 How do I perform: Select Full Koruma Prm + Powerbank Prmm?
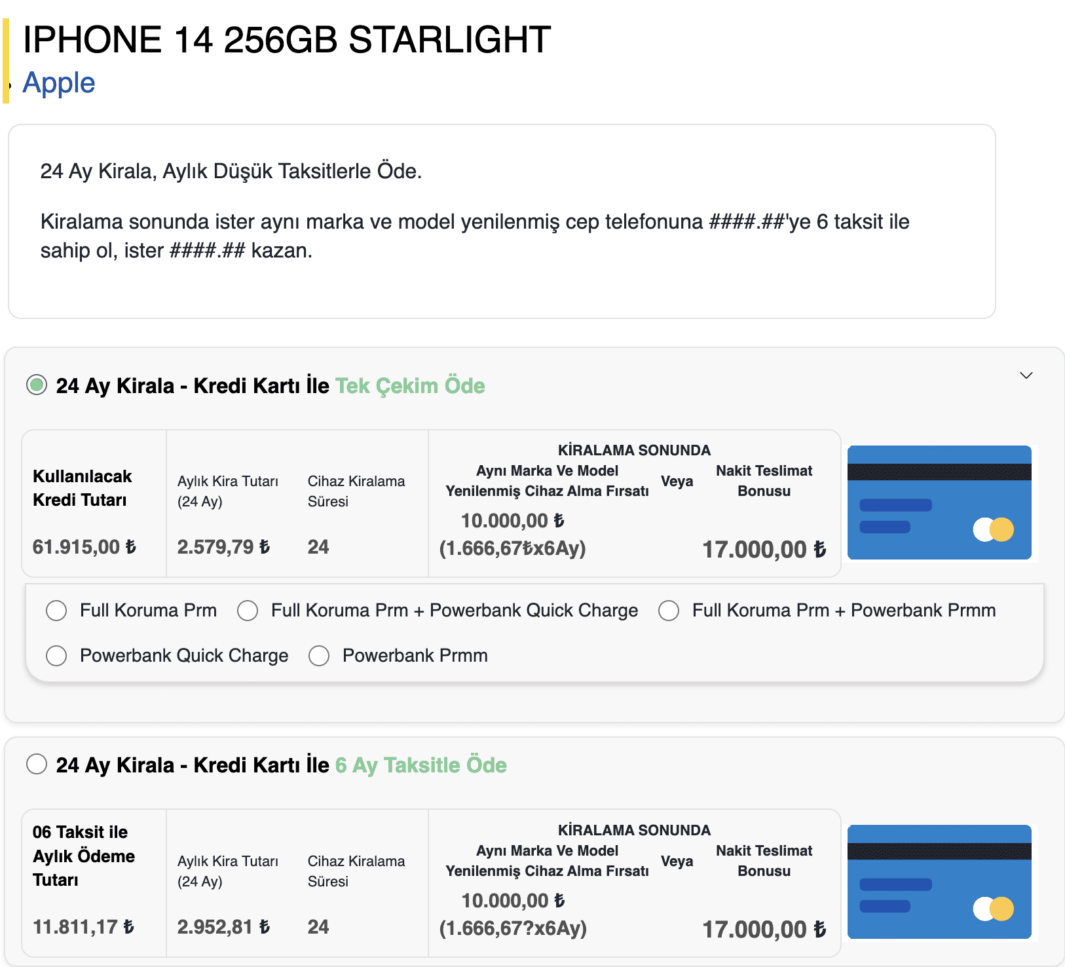[669, 611]
